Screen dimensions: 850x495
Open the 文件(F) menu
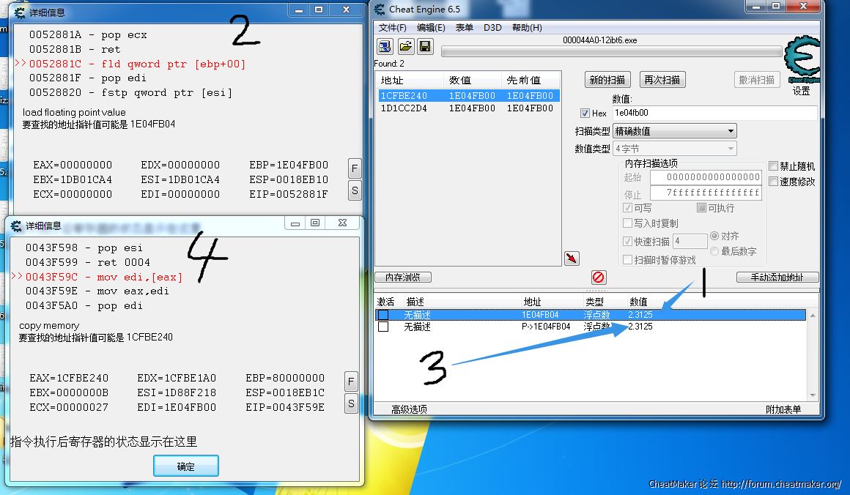coord(392,28)
